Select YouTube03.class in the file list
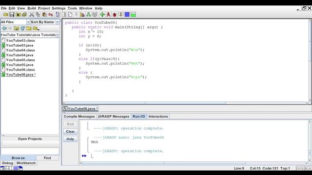Viewport: 312px width, 175px height. coord(20,40)
